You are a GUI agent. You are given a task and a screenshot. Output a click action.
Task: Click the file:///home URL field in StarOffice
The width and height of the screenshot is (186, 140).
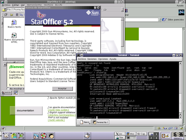[16, 10]
